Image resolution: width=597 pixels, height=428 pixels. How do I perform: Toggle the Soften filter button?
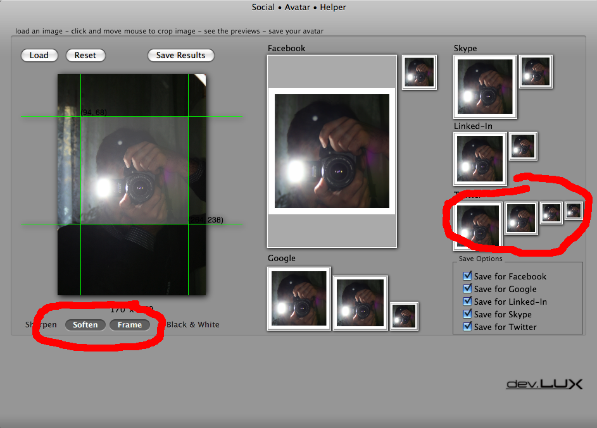pyautogui.click(x=85, y=325)
